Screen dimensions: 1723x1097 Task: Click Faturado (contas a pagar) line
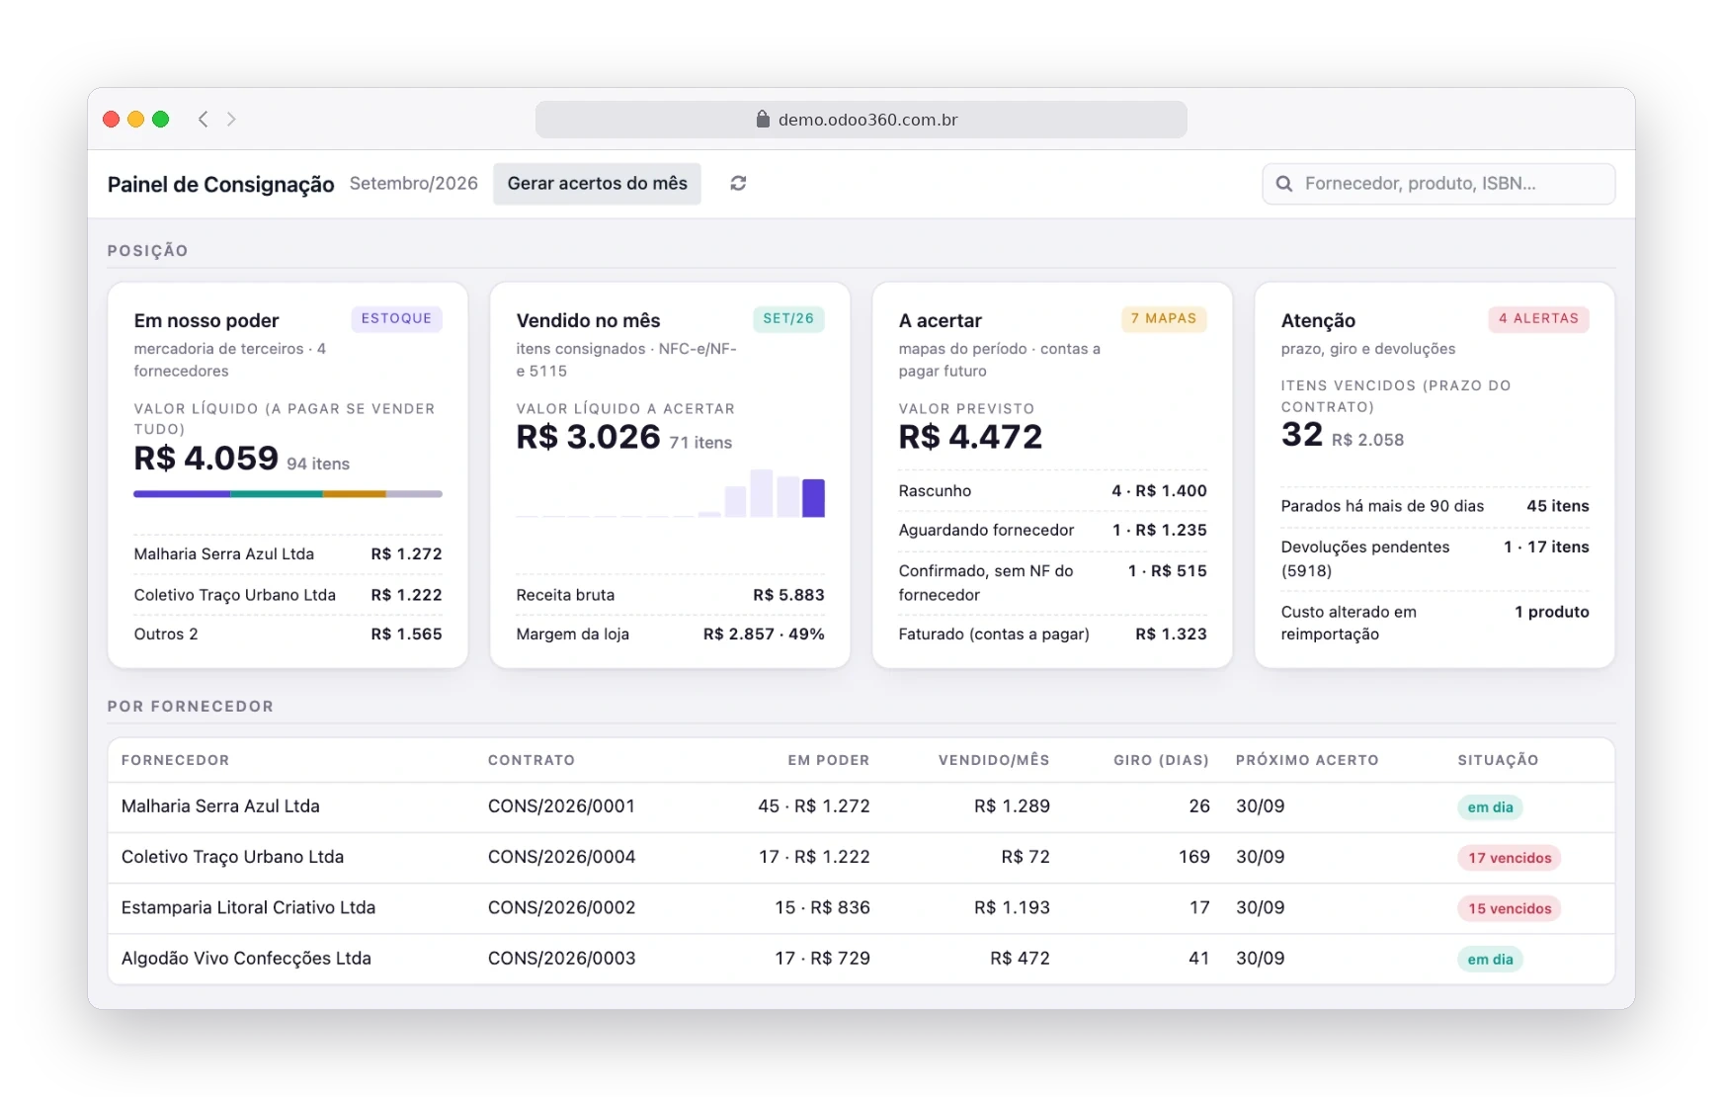1052,634
